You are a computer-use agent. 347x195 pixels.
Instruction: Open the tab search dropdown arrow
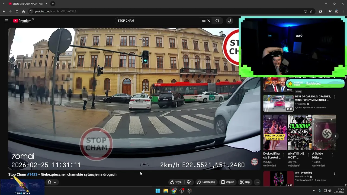4,4
